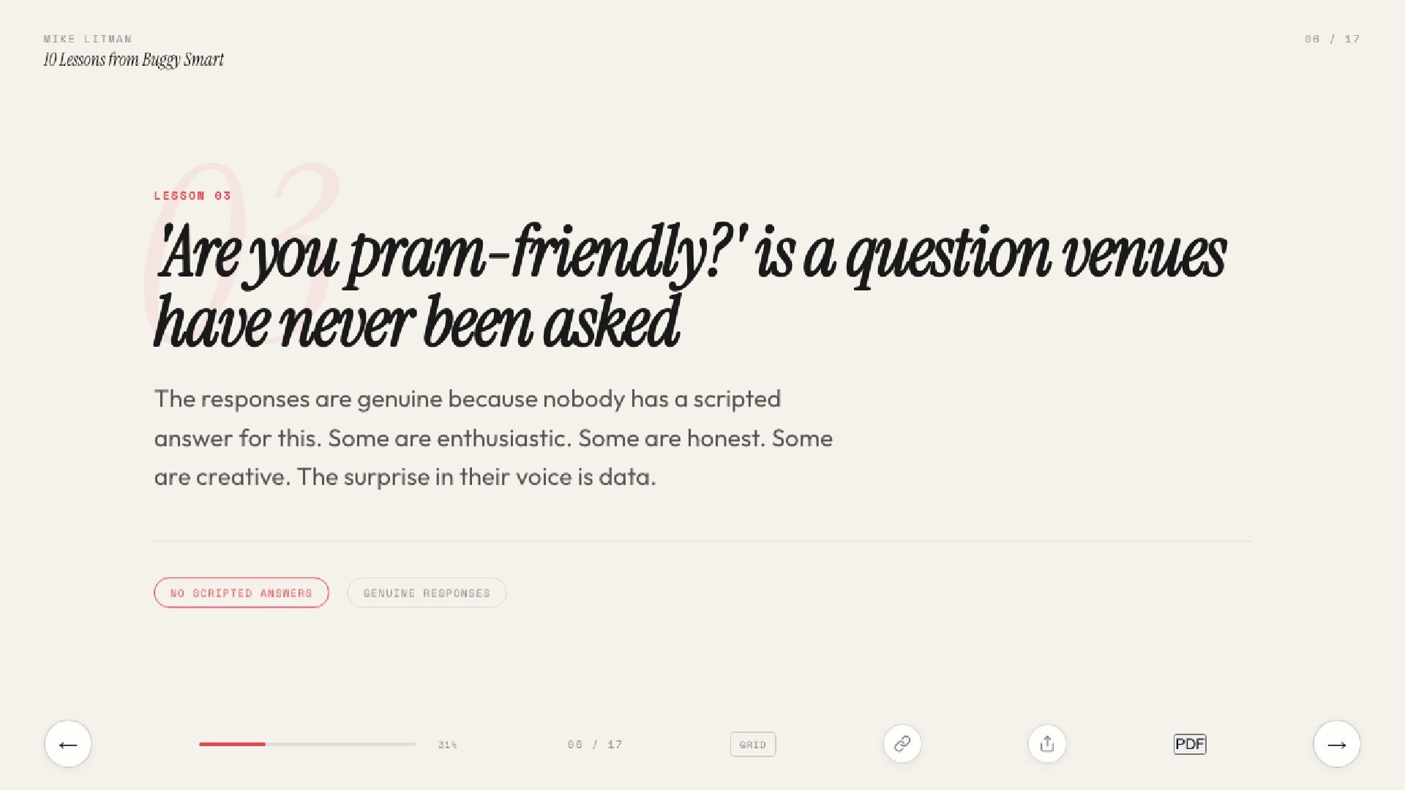Select the 'No Scripted Answers' tag
The image size is (1405, 790).
(241, 592)
